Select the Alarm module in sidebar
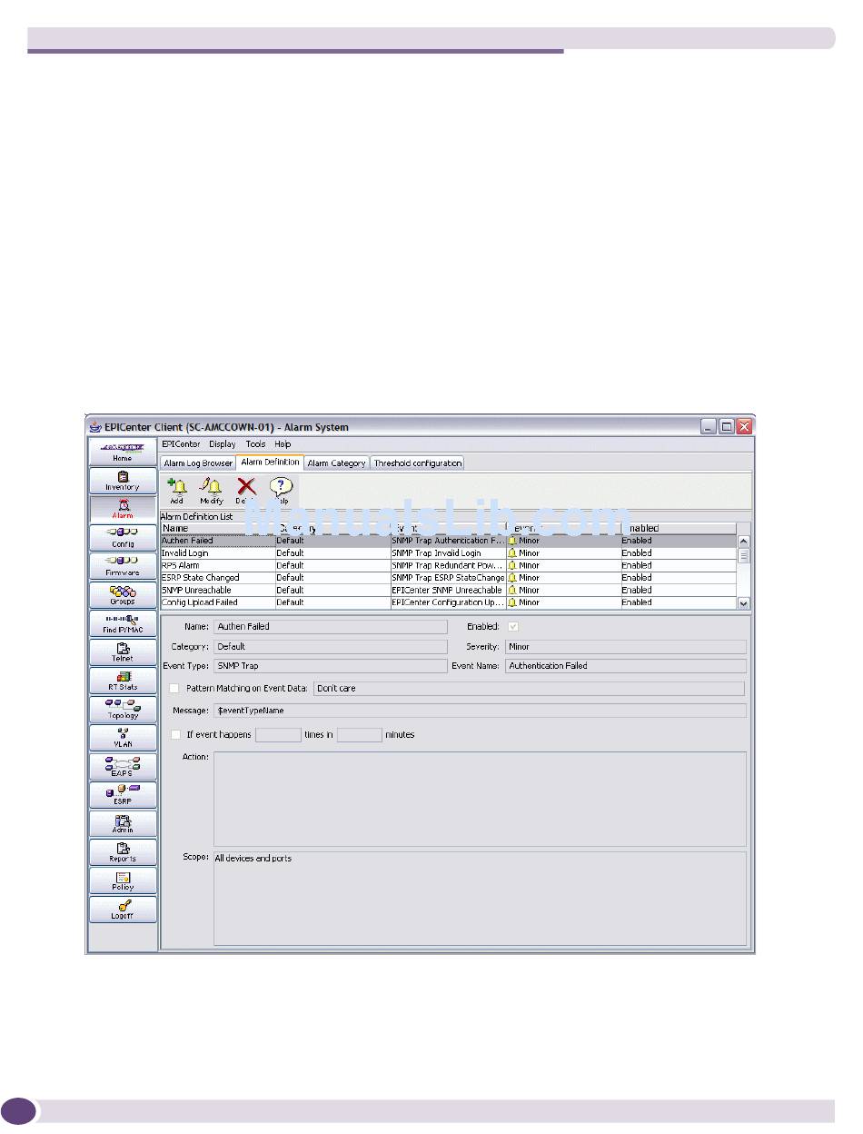The height and width of the screenshot is (1134, 863). pyautogui.click(x=123, y=509)
